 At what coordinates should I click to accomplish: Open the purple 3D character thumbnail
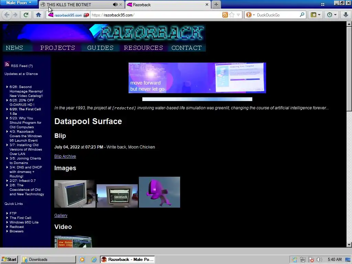[159, 192]
